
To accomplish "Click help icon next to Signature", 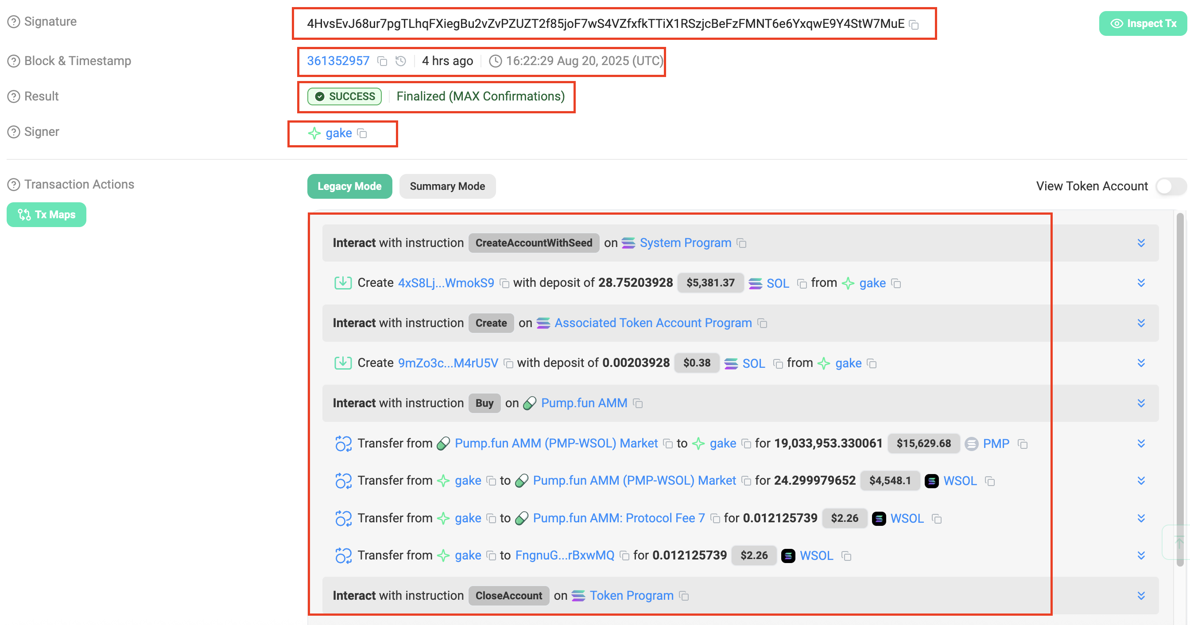I will click(x=14, y=22).
